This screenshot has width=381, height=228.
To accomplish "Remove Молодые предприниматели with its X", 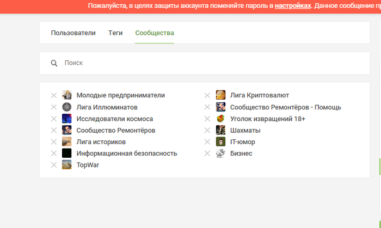I will pyautogui.click(x=54, y=95).
